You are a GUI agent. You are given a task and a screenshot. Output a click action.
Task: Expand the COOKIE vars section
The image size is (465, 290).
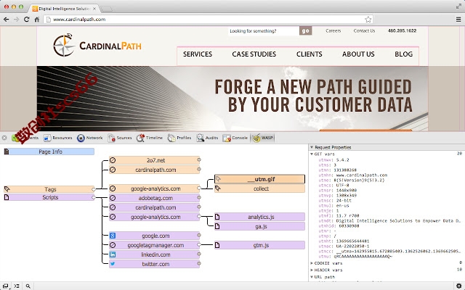tap(312, 263)
